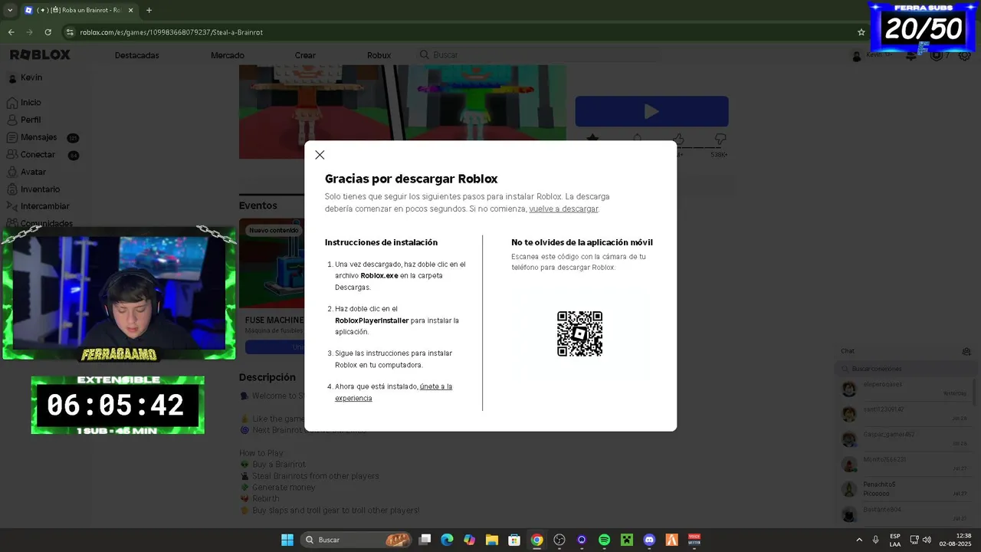Open the Robux balance icon
Image resolution: width=981 pixels, height=552 pixels.
point(937,55)
